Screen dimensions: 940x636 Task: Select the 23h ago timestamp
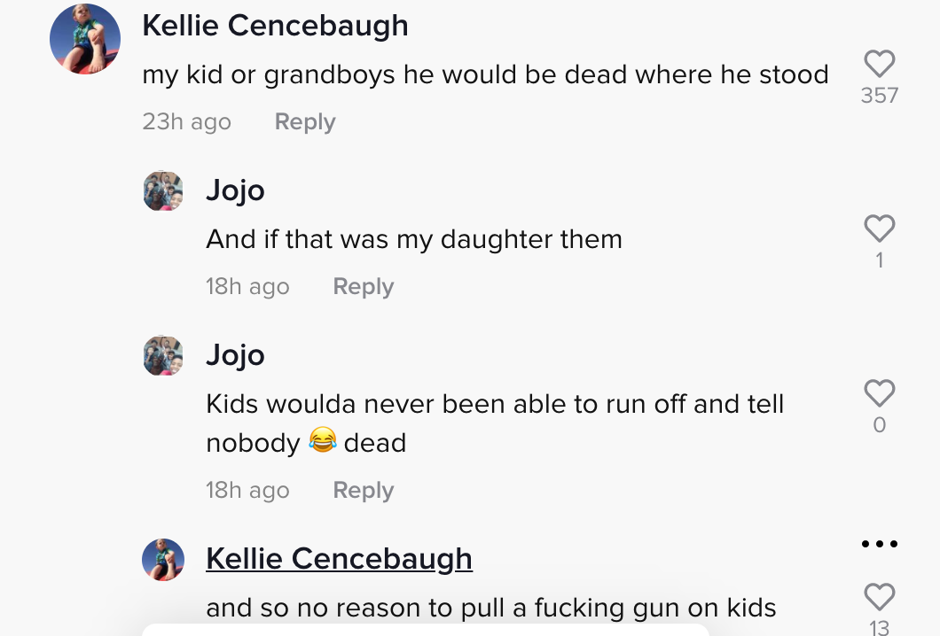point(186,121)
